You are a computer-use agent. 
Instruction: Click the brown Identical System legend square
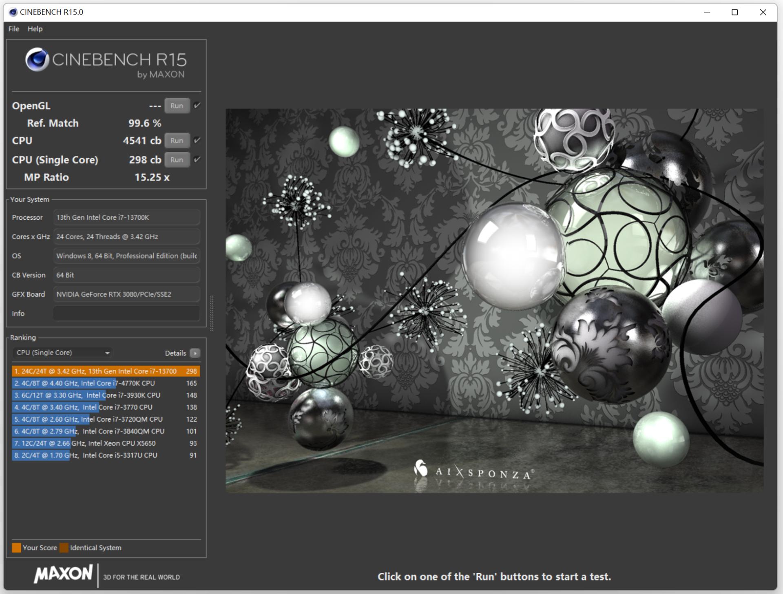click(64, 548)
